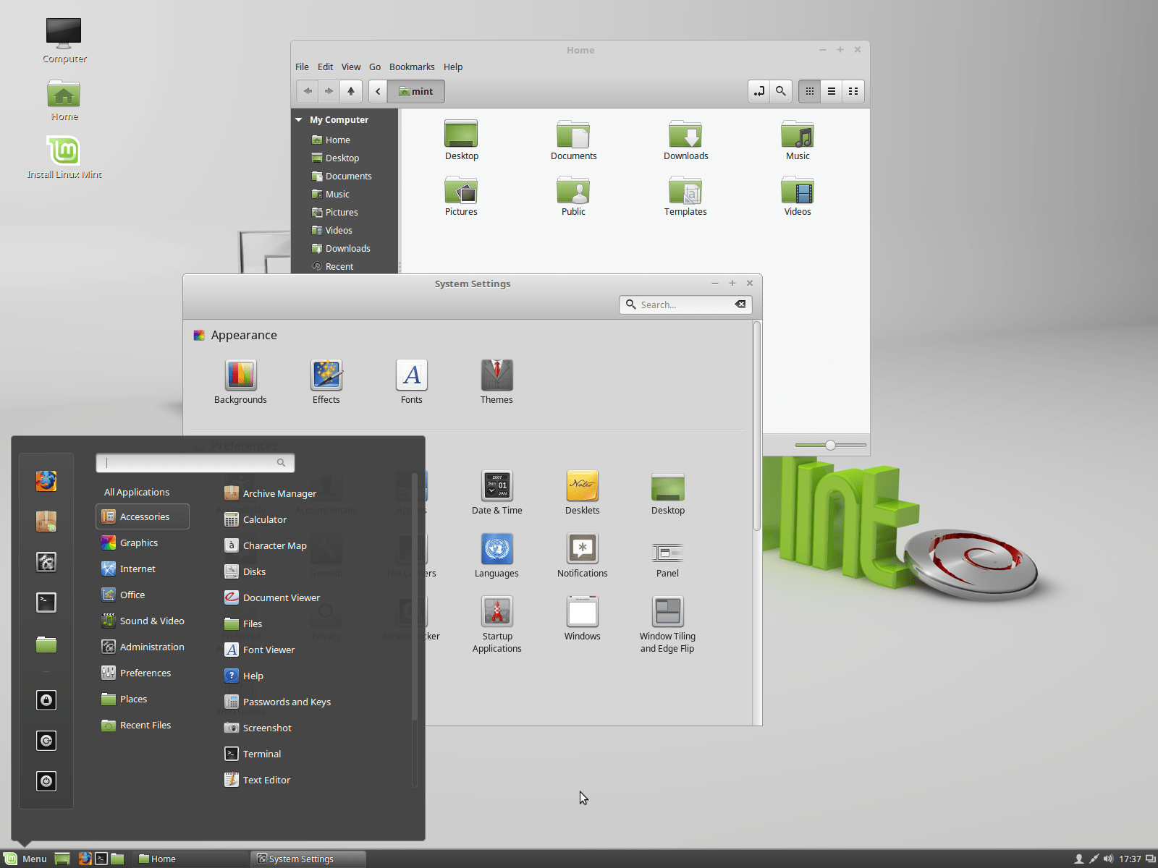This screenshot has height=868, width=1158.
Task: Click the Lock Screen icon in menu favorites
Action: coord(46,700)
